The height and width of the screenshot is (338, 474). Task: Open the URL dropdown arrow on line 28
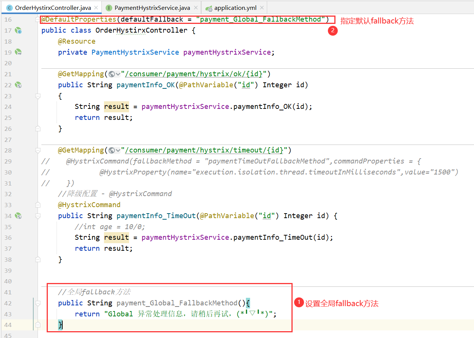click(x=118, y=150)
